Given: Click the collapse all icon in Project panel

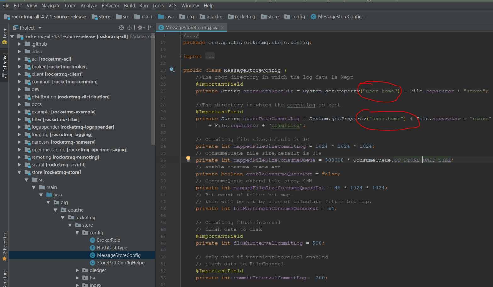Looking at the screenshot, I should click(x=129, y=28).
